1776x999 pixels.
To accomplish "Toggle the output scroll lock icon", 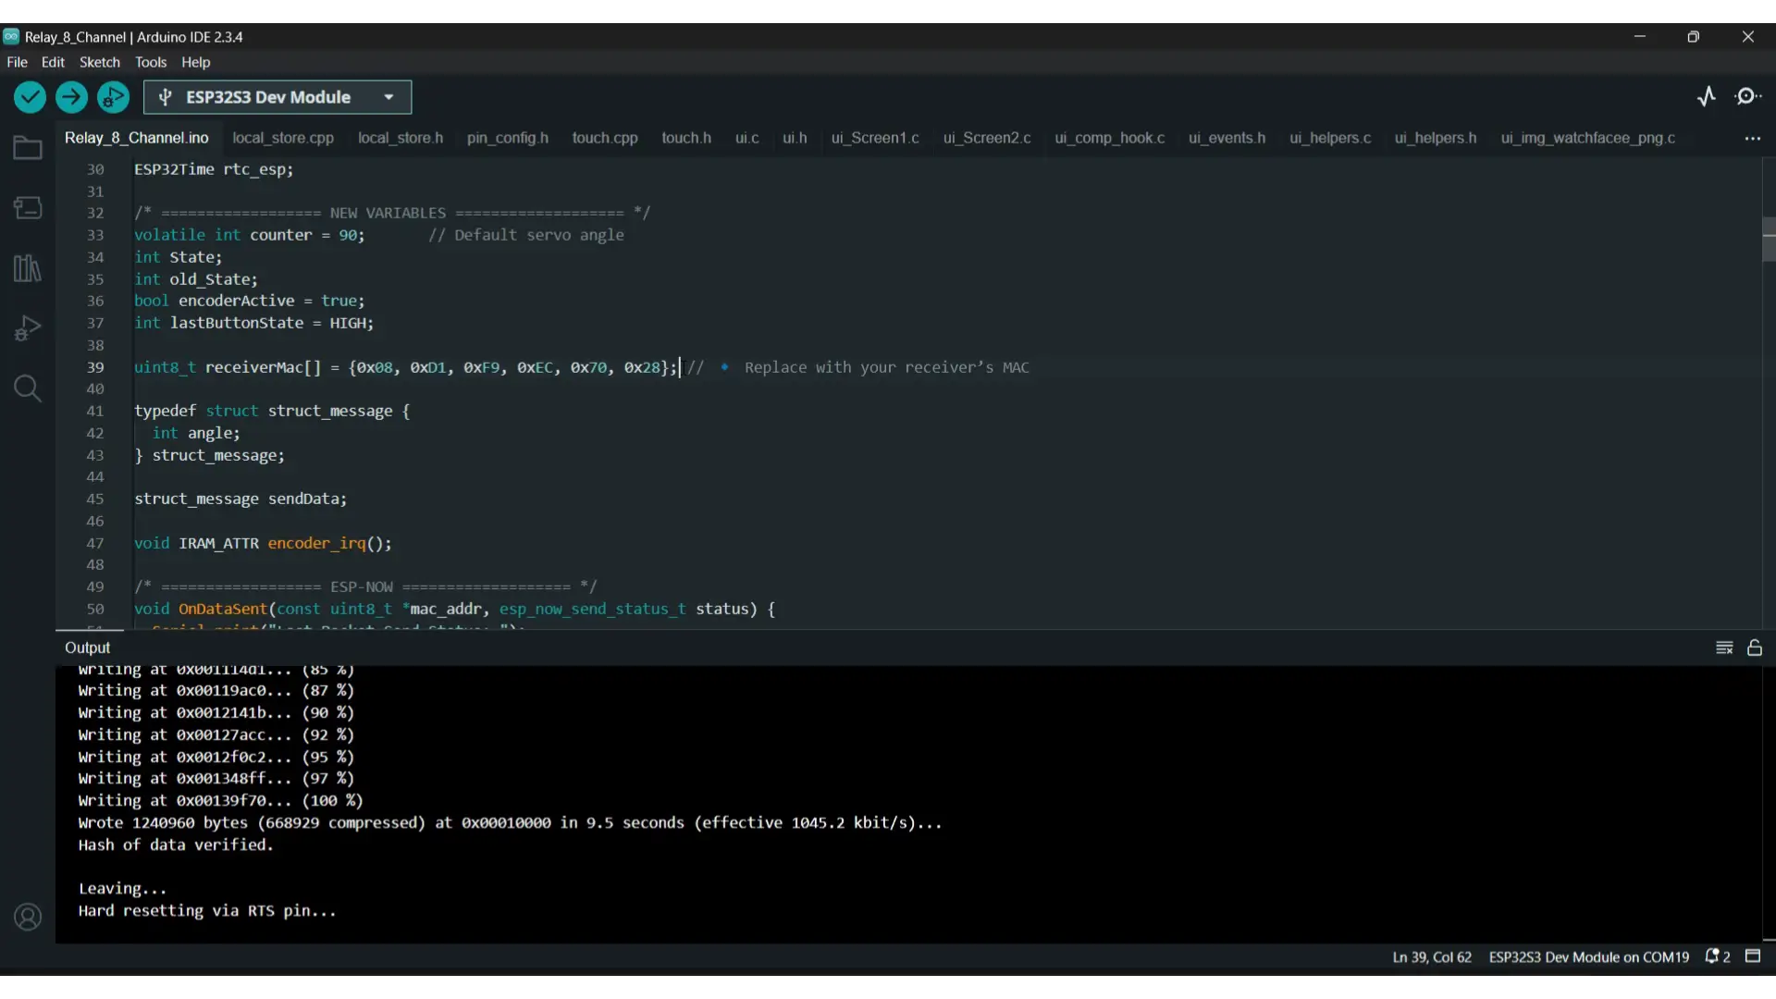I will [1755, 647].
